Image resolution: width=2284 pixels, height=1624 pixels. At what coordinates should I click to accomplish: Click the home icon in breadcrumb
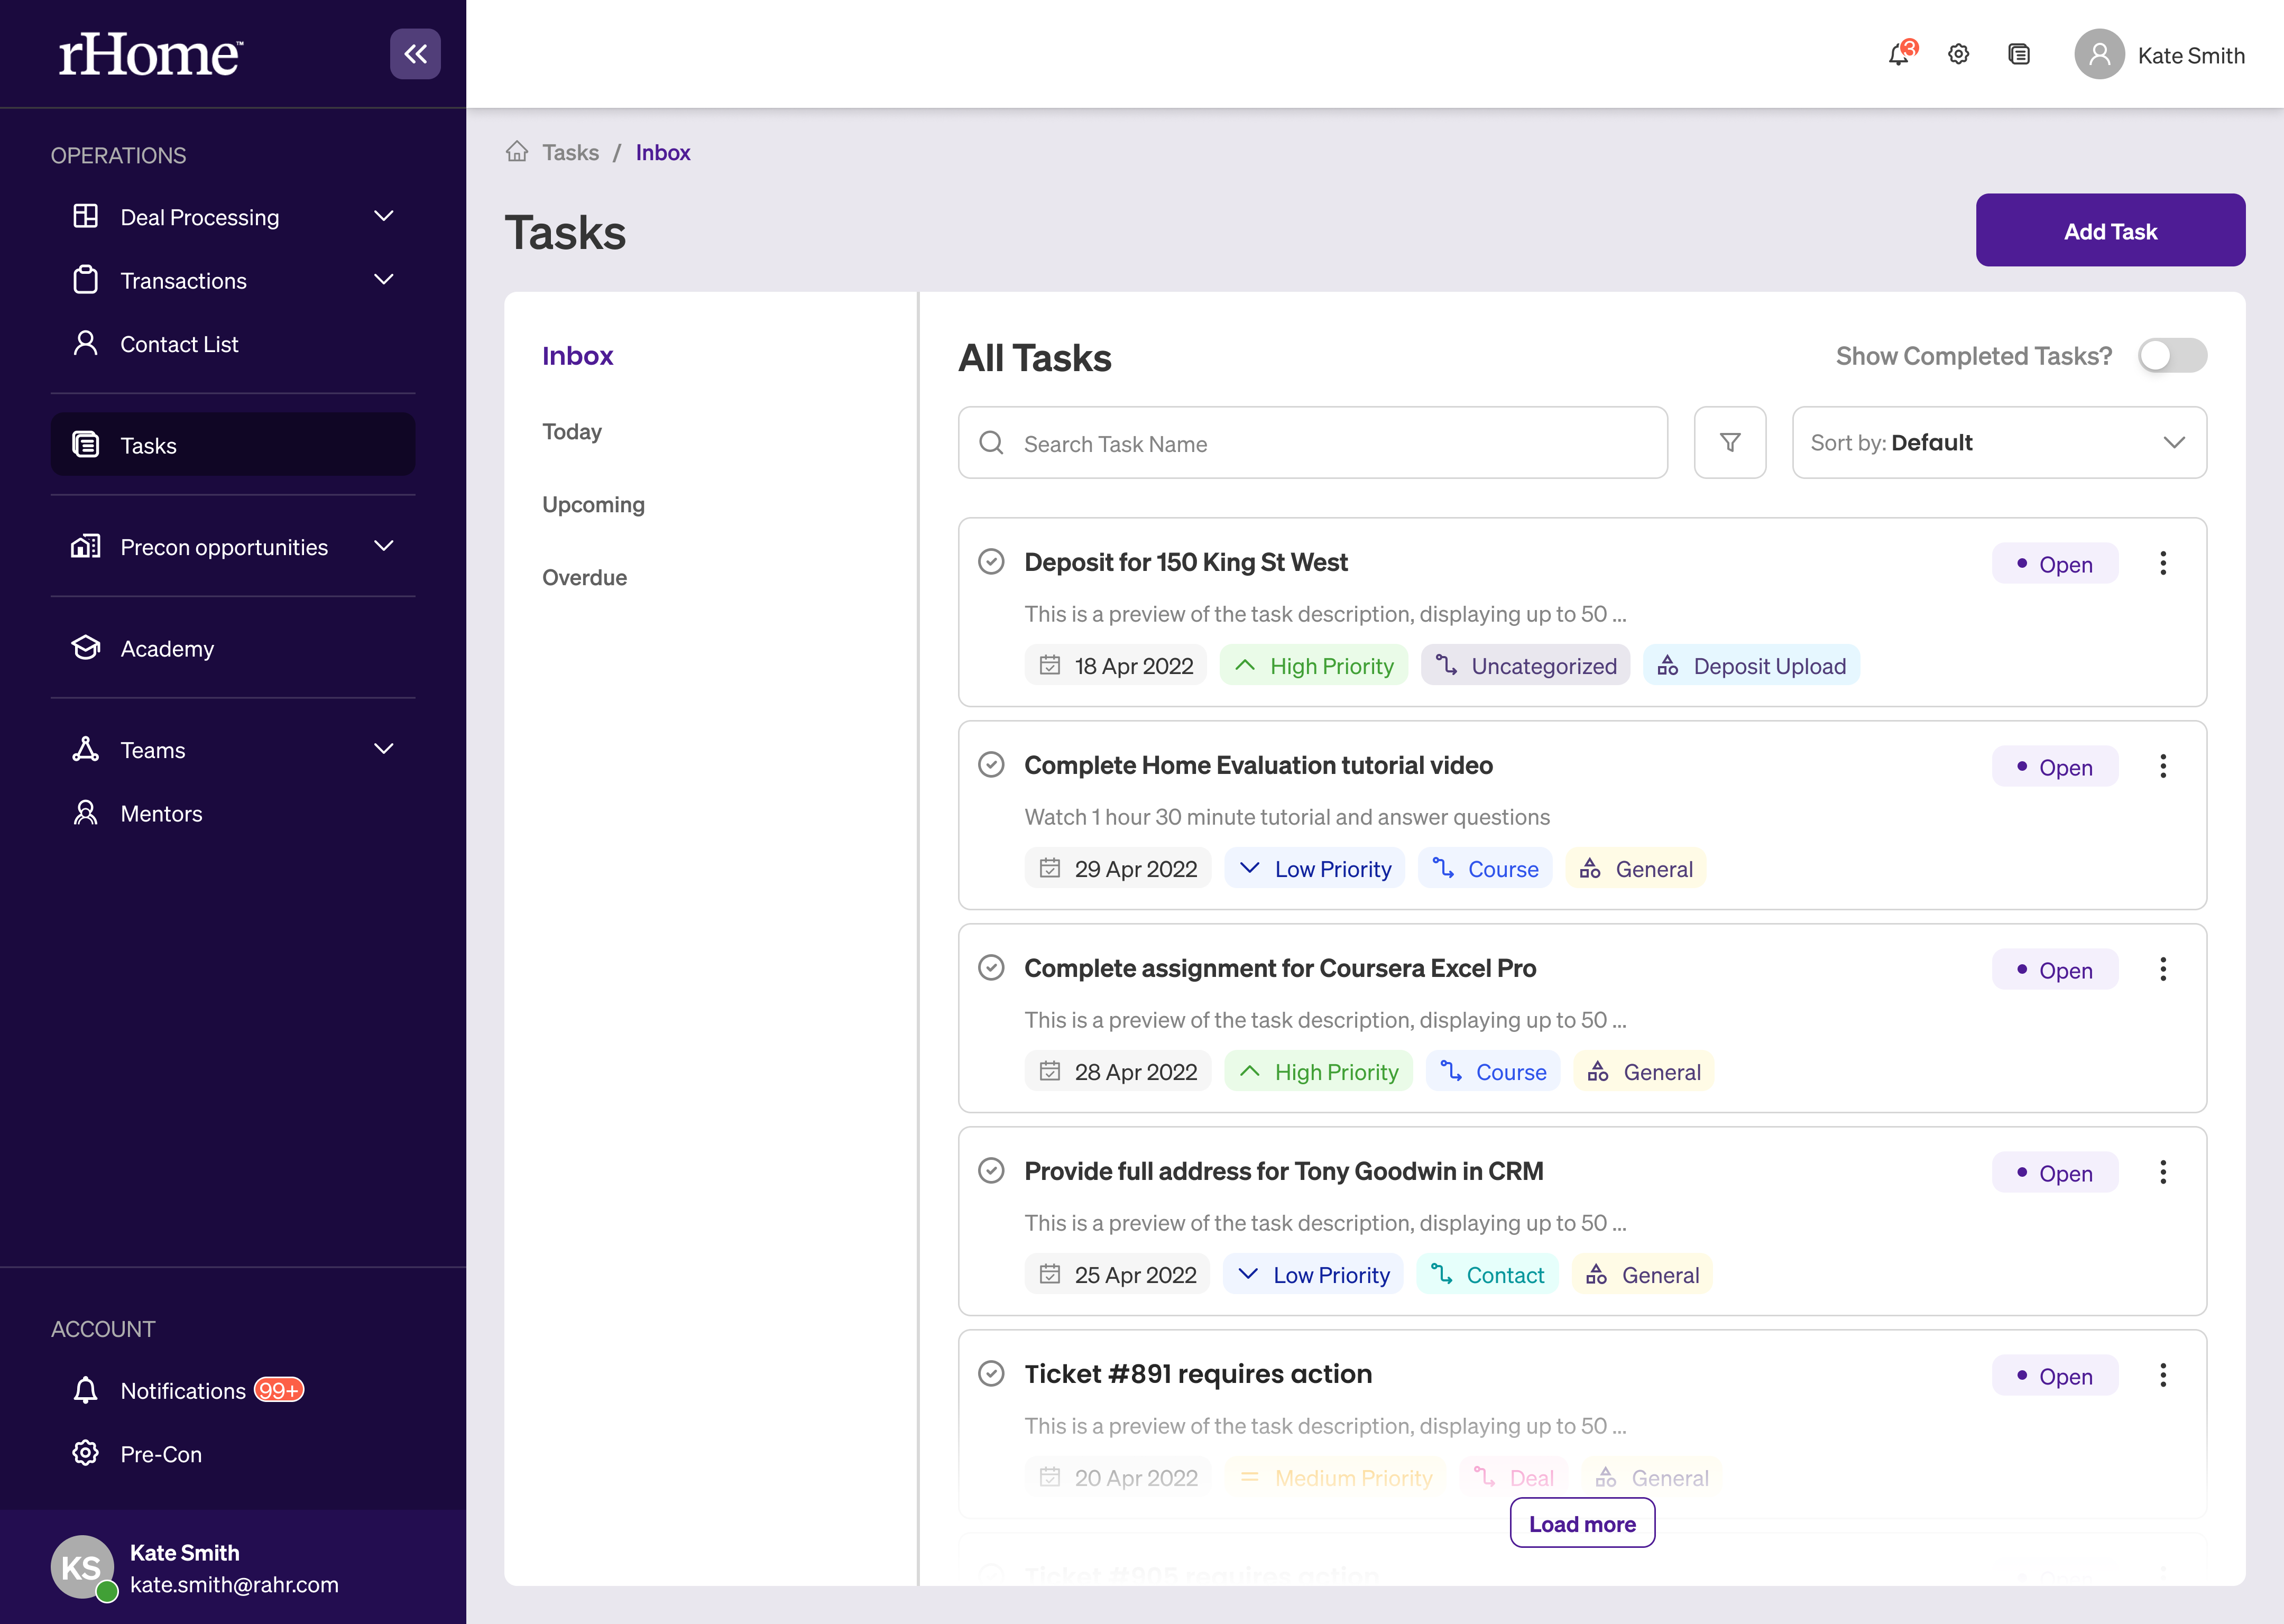coord(516,152)
